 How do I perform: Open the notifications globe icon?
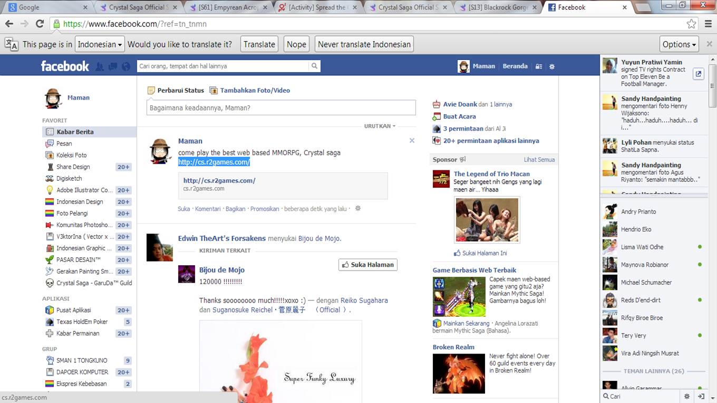click(125, 67)
